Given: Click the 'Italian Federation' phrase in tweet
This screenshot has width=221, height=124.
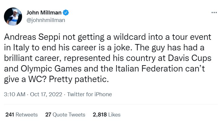Looking at the screenshot, I should [149, 69].
